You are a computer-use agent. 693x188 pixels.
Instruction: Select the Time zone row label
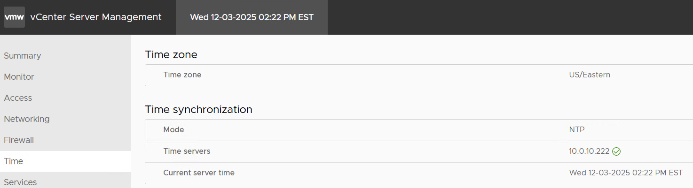click(182, 75)
